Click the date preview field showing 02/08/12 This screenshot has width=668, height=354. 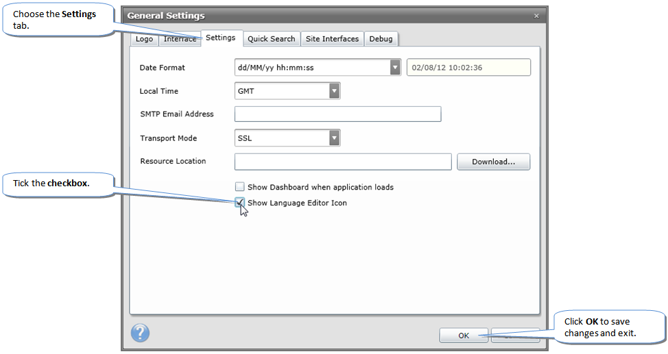point(468,68)
